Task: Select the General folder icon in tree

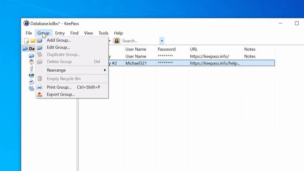Action: (31, 56)
